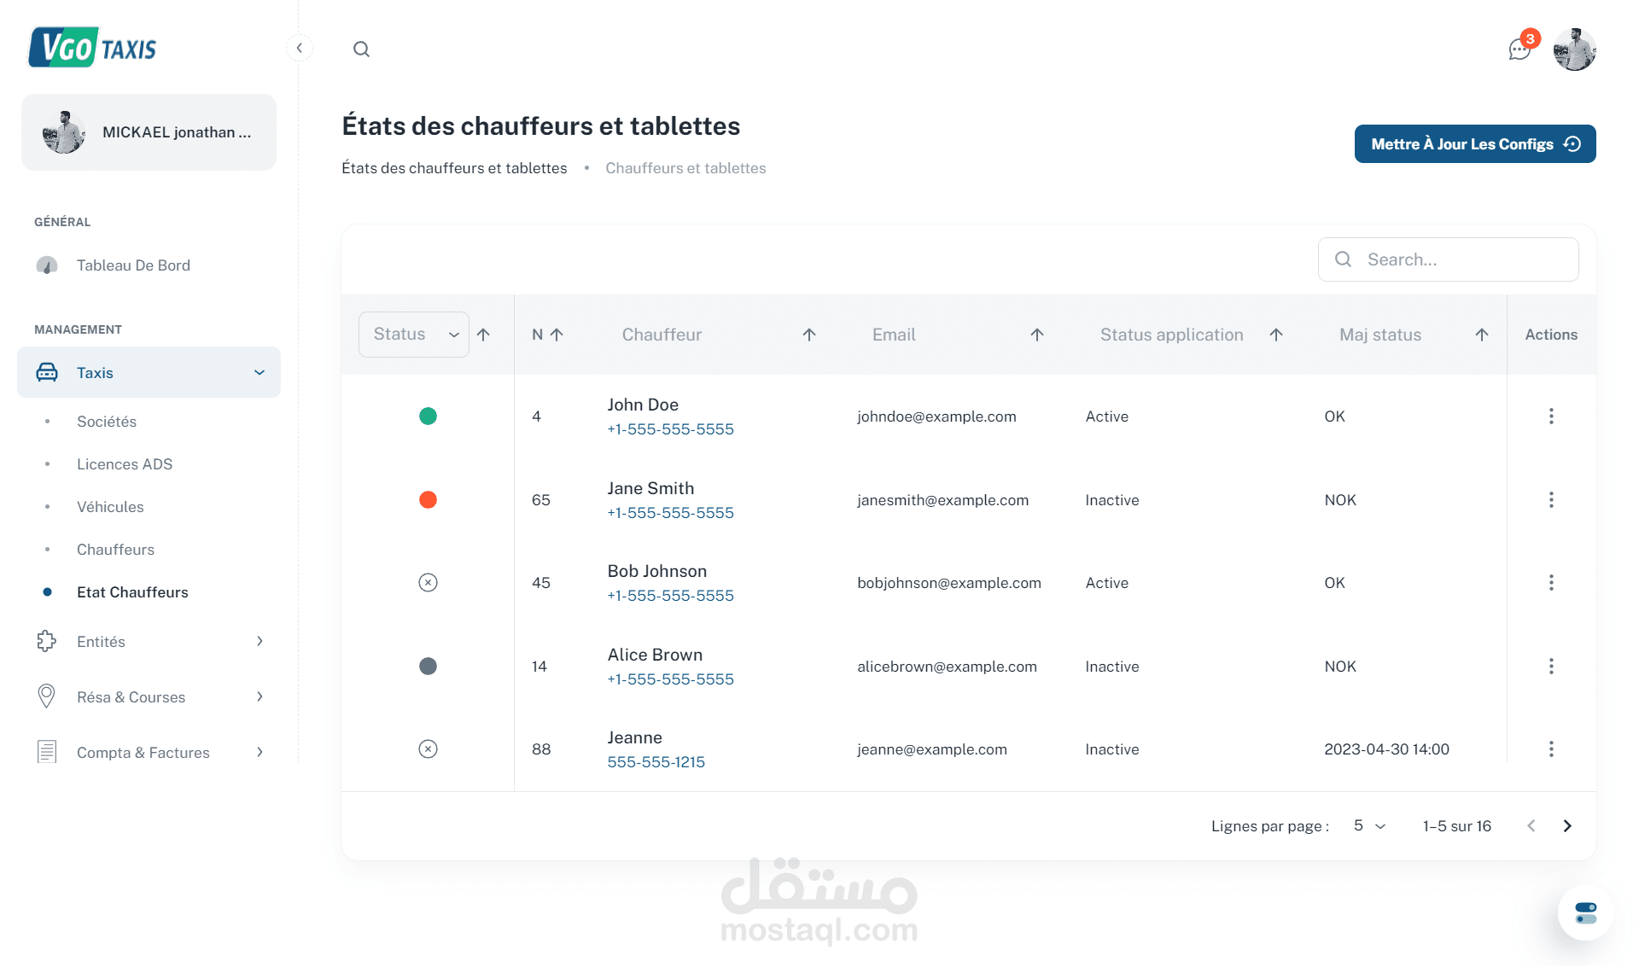Open the chat notifications icon
Image resolution: width=1639 pixels, height=967 pixels.
pyautogui.click(x=1519, y=50)
